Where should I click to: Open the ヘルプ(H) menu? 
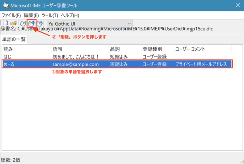coord(70,15)
